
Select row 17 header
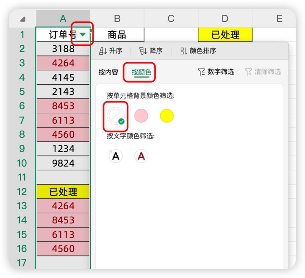(22, 263)
